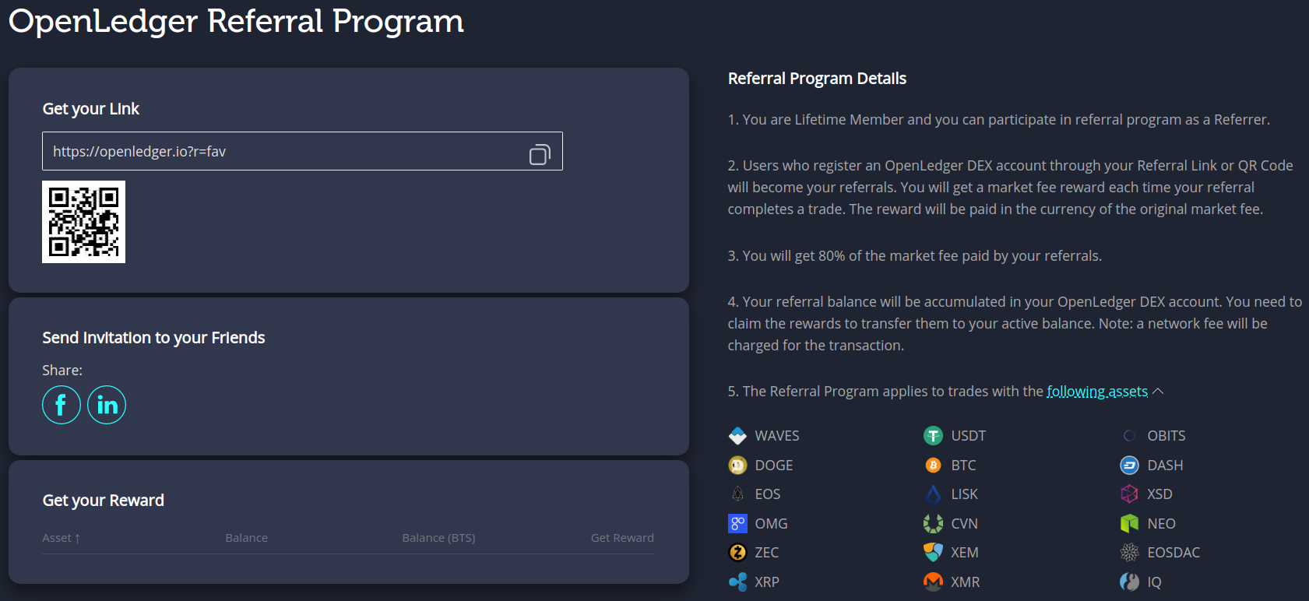The width and height of the screenshot is (1309, 601).
Task: Click the BTC bitcoin icon
Action: pos(933,466)
